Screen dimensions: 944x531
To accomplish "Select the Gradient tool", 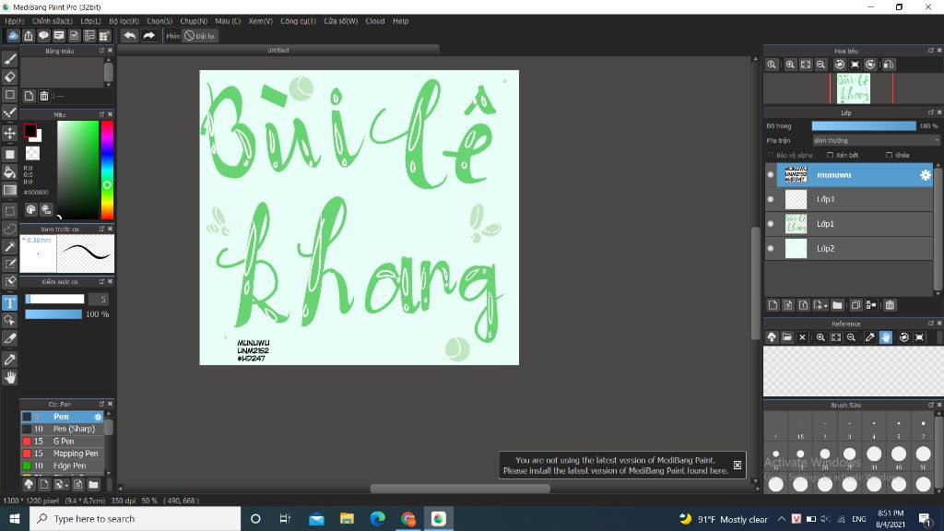I will pyautogui.click(x=9, y=190).
